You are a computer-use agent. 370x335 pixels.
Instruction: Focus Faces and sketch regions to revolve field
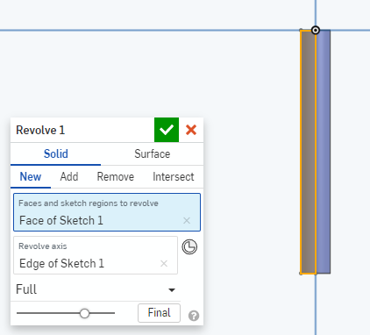pos(107,212)
